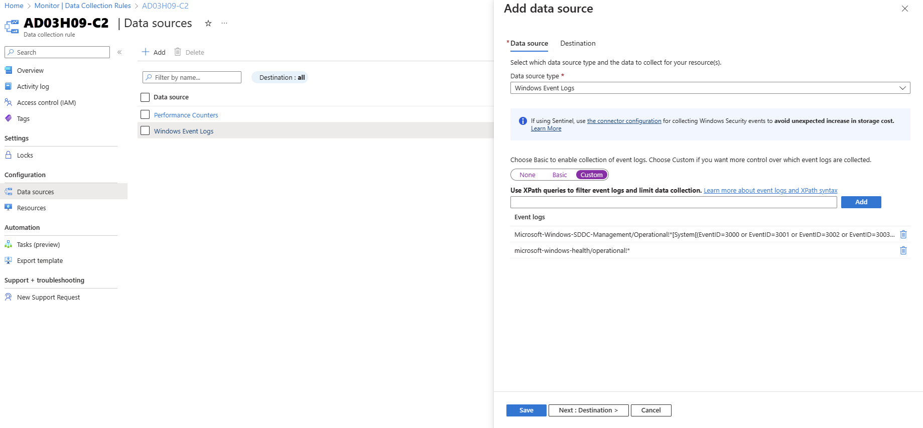Image resolution: width=923 pixels, height=428 pixels.
Task: Click the Delete trash icon in toolbar
Action: [178, 52]
